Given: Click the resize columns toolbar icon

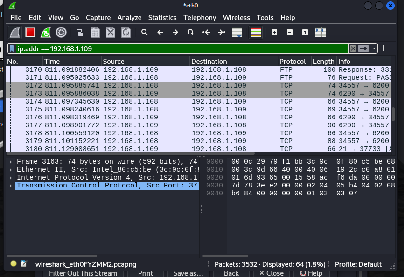Looking at the screenshot, I should point(320,32).
